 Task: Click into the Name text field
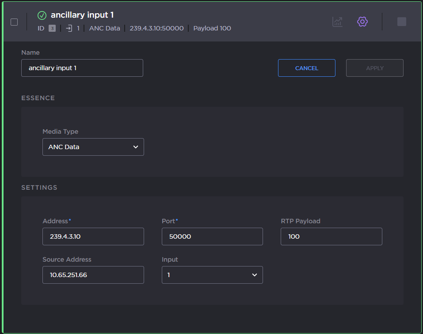point(82,68)
